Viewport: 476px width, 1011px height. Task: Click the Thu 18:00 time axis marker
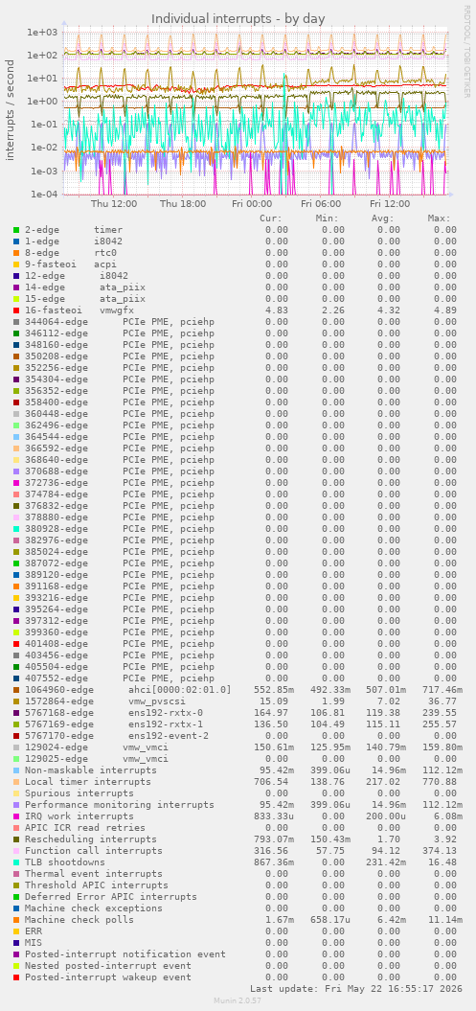pyautogui.click(x=183, y=204)
